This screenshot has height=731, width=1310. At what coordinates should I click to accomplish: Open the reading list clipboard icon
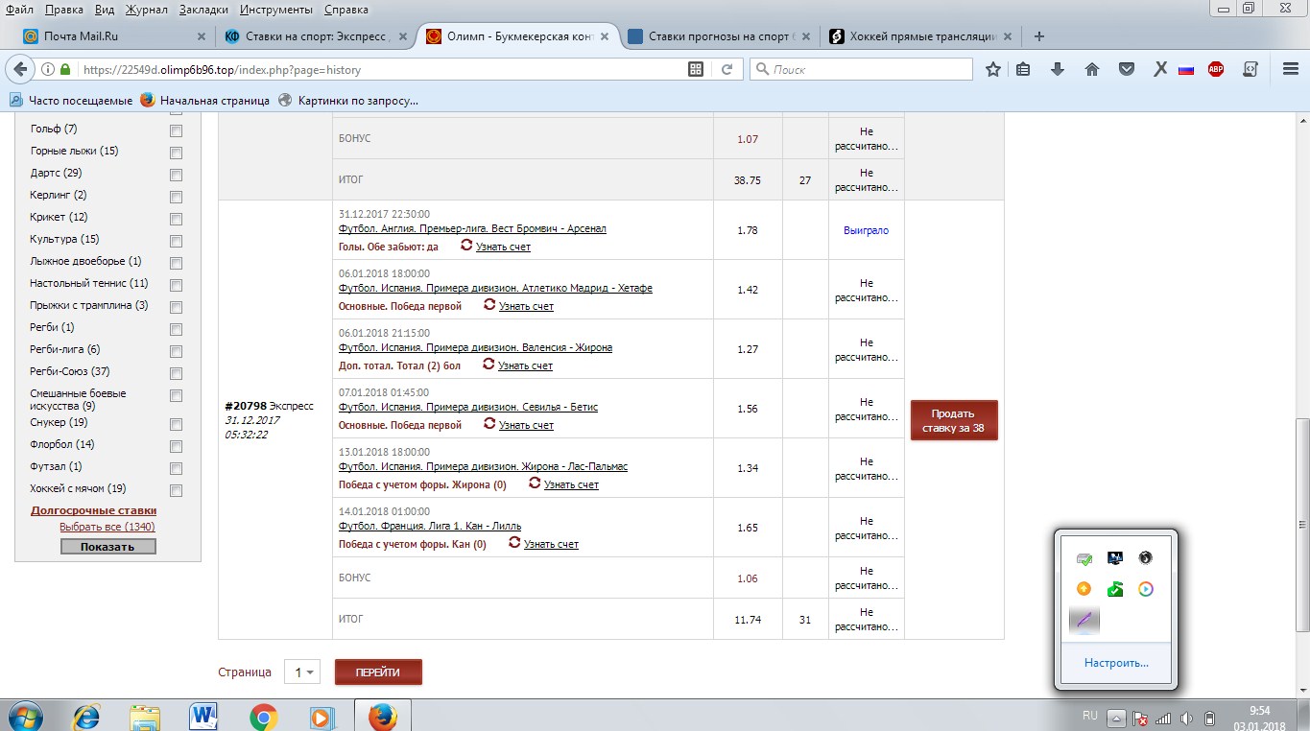pyautogui.click(x=1024, y=69)
